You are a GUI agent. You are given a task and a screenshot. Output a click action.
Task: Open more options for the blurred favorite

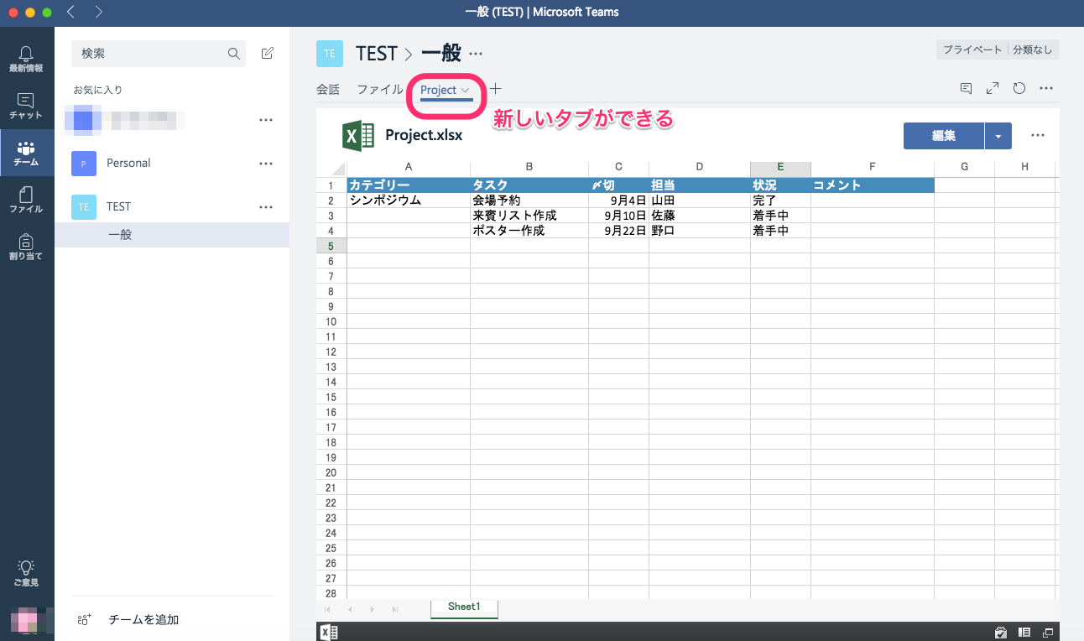pos(266,120)
